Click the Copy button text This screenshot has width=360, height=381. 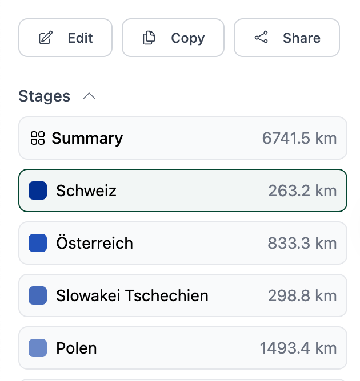tap(187, 38)
